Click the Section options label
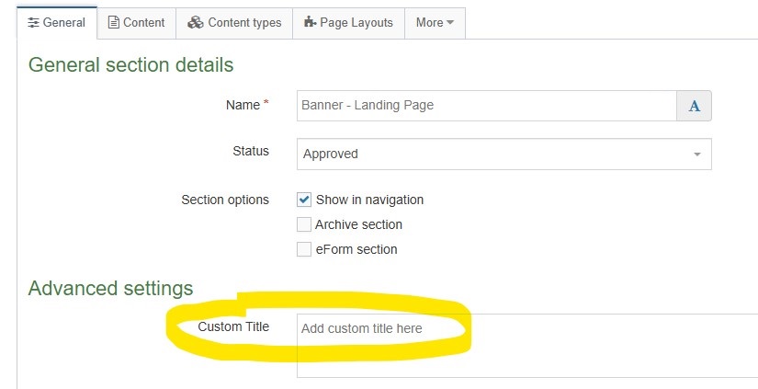 pos(225,200)
